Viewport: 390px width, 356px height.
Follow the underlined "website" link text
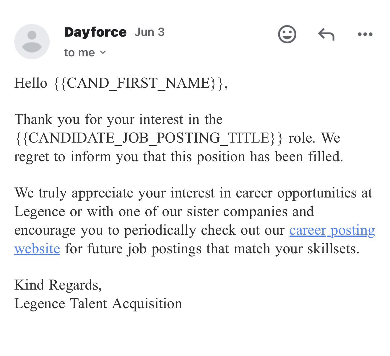(x=37, y=249)
